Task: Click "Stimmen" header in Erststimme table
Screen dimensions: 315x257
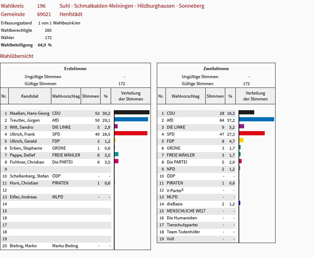Action: tap(90, 96)
